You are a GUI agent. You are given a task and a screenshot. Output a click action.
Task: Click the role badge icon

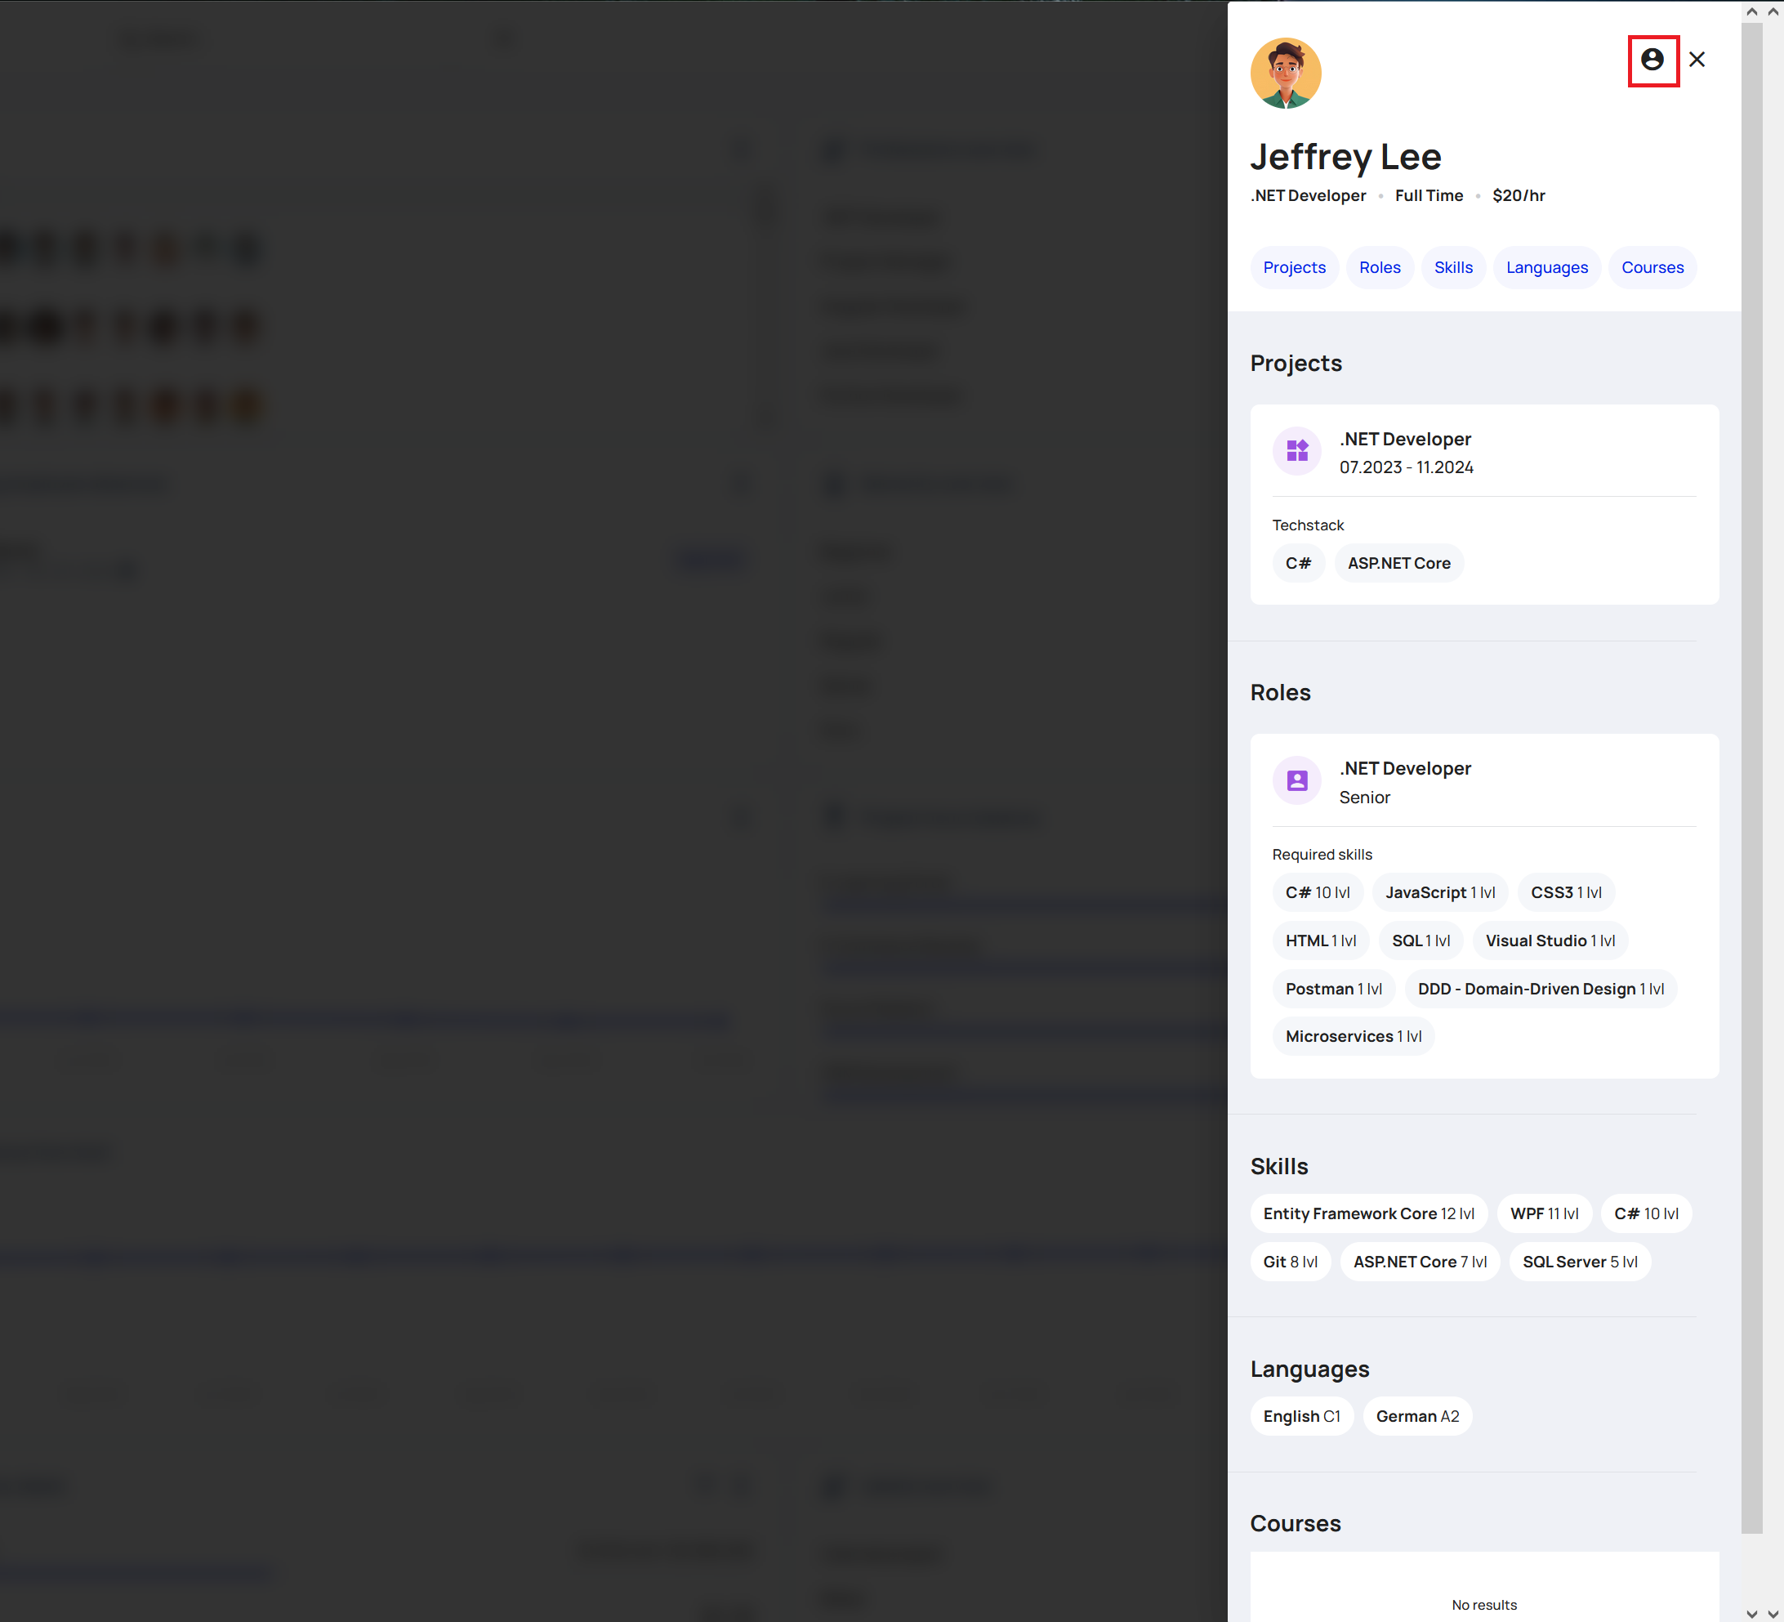coord(1296,780)
